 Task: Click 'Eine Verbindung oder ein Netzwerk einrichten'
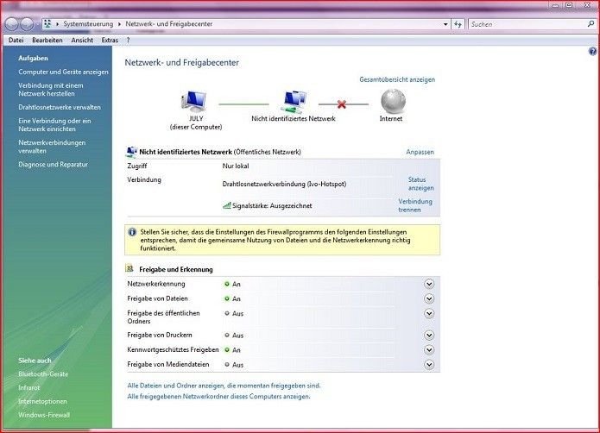(54, 125)
